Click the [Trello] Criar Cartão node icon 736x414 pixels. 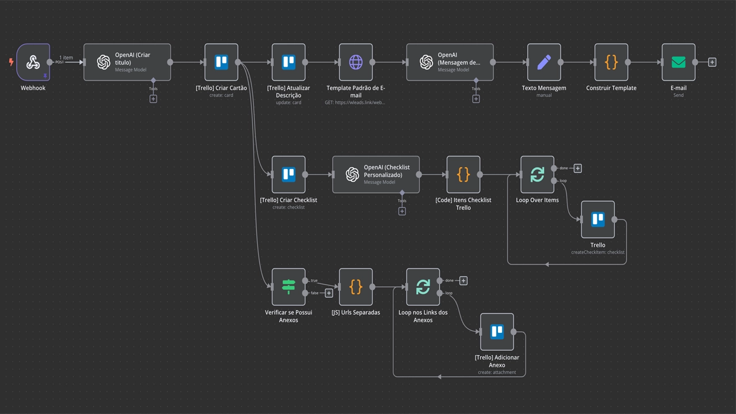coord(221,62)
